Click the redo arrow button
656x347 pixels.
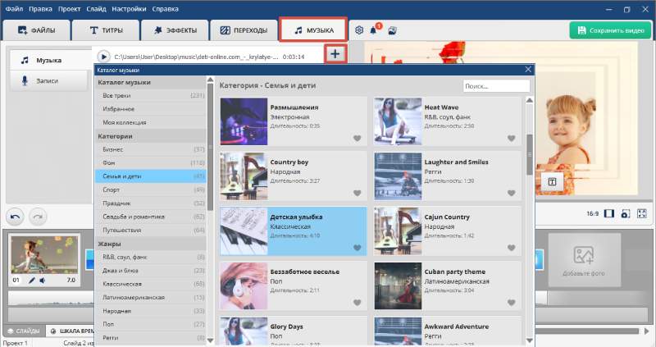[38, 217]
